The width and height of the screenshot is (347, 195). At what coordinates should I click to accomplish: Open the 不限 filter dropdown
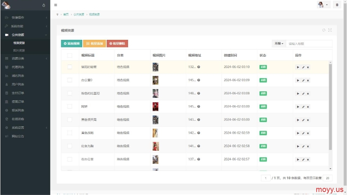279,44
